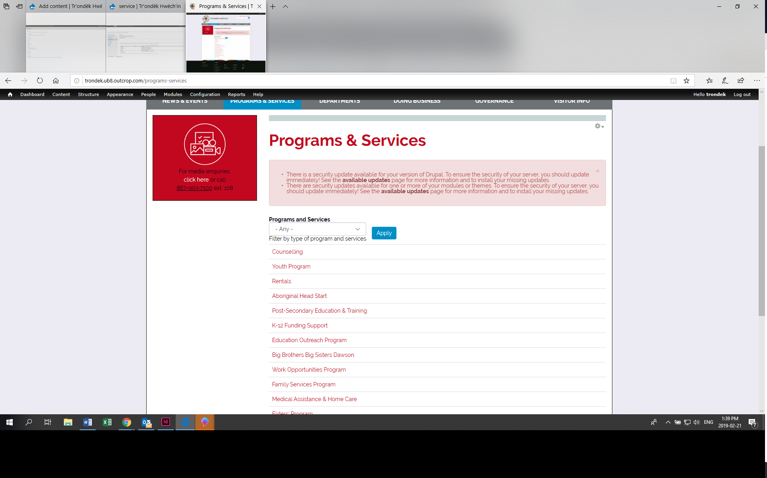Click the Dashboard icon in admin toolbar

[32, 94]
